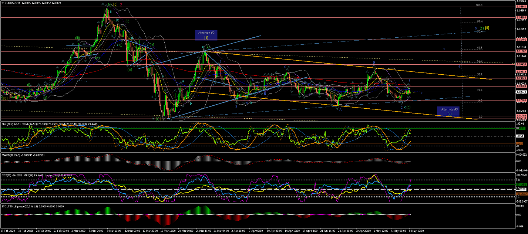Open the EURUSD,H4 chart symbol dropdown arrow
Viewport: 528px width, 234px height.
[3, 3]
